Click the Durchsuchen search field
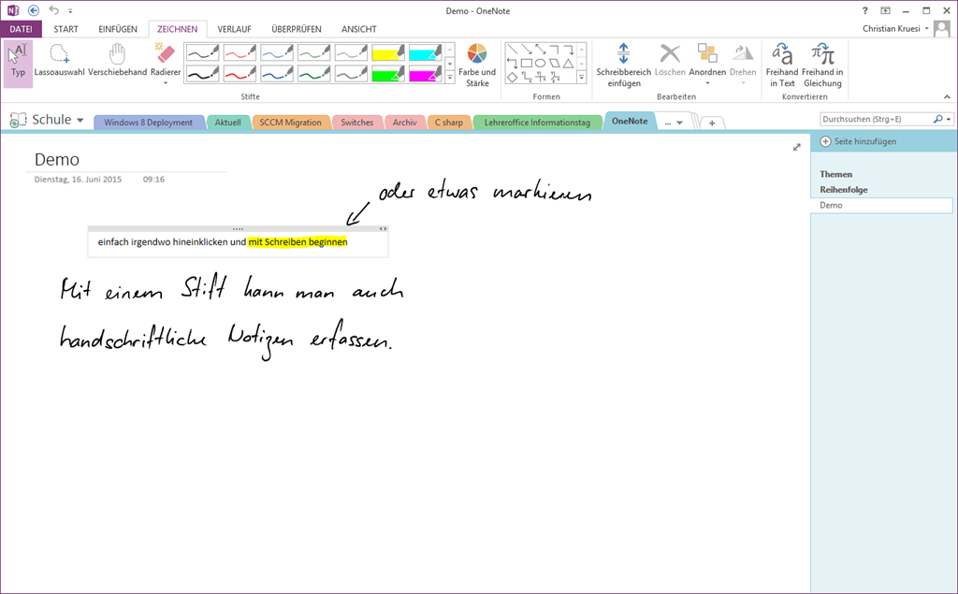 tap(875, 120)
